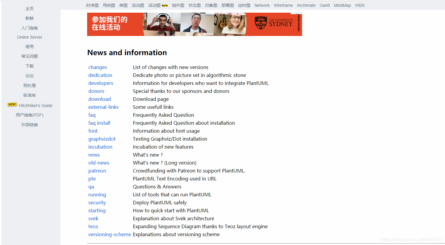
Task: Open the WBS menu item
Action: [x=360, y=5]
